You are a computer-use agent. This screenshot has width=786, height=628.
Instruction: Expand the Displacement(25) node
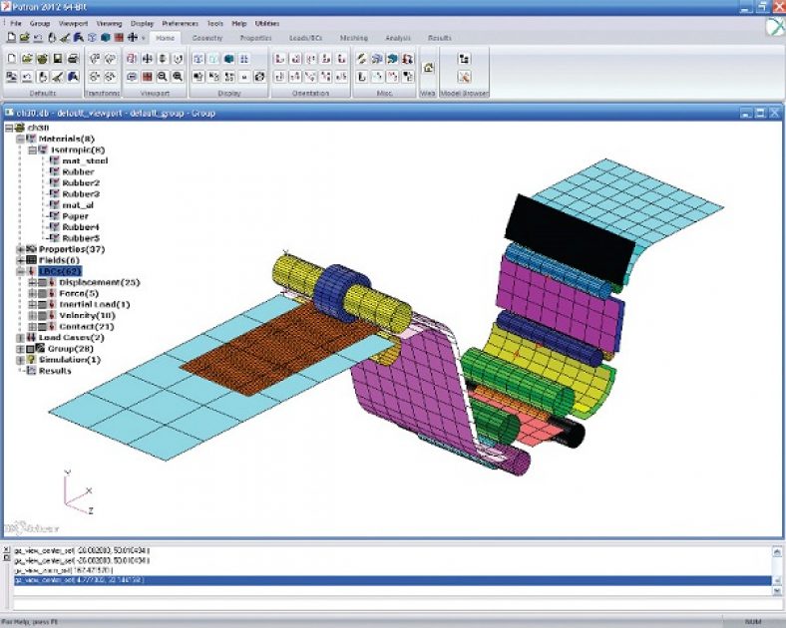(32, 282)
